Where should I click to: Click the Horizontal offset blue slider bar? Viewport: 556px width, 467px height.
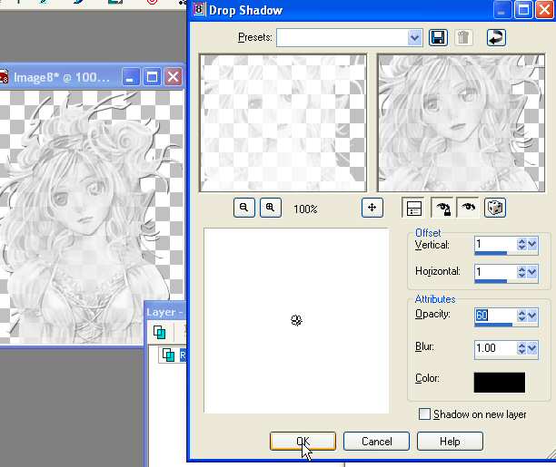coord(491,281)
